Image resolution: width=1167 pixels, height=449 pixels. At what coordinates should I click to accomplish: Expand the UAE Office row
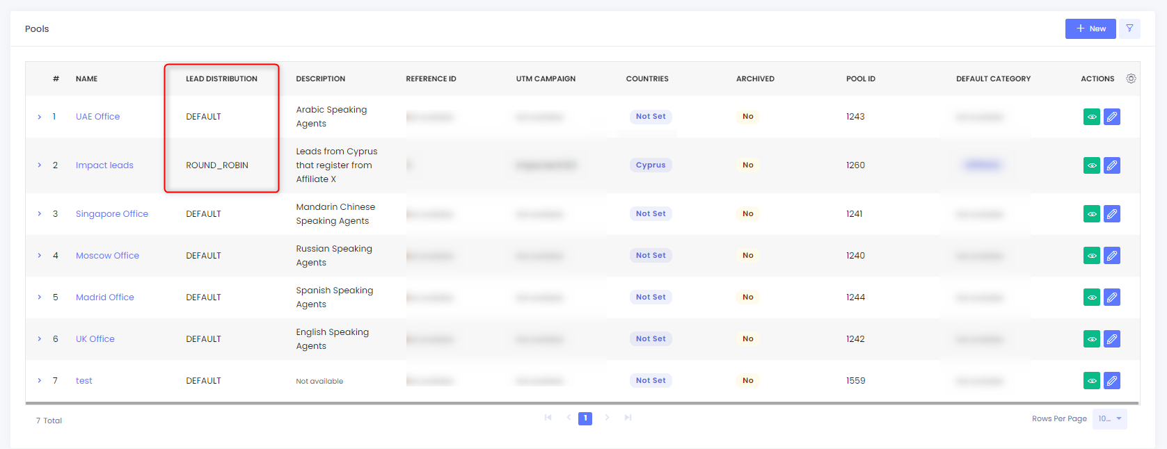(39, 117)
